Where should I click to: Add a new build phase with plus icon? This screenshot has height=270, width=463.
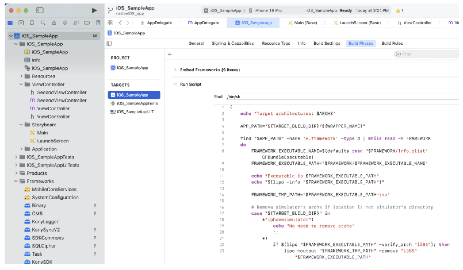(170, 54)
